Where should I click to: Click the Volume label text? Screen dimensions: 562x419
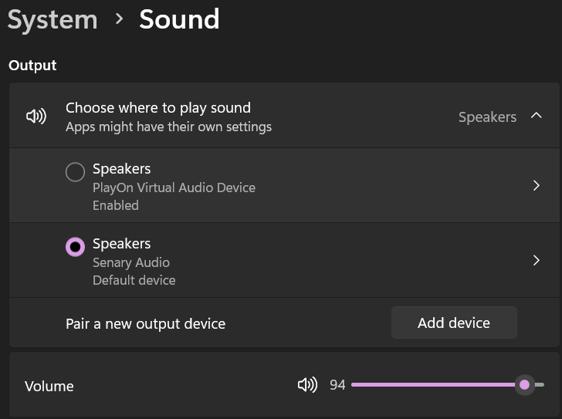click(49, 387)
